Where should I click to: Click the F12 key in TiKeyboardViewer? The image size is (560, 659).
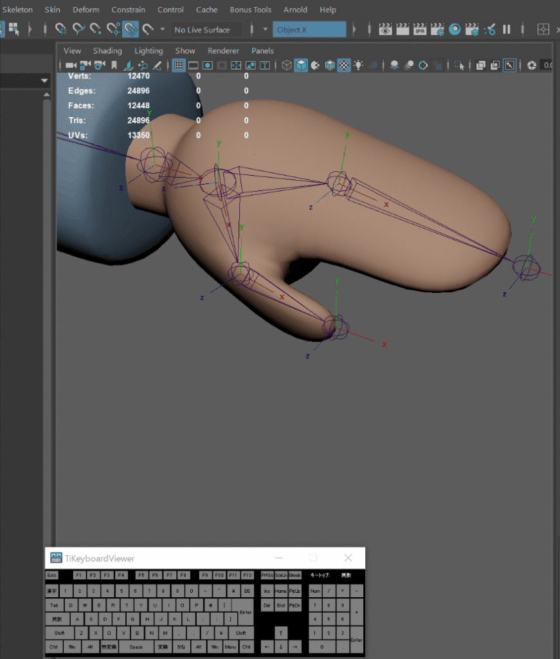(x=248, y=575)
